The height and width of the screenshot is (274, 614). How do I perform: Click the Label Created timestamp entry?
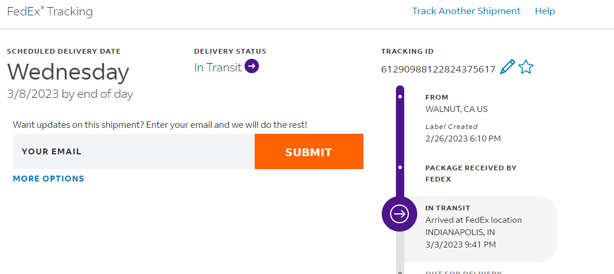pos(463,138)
